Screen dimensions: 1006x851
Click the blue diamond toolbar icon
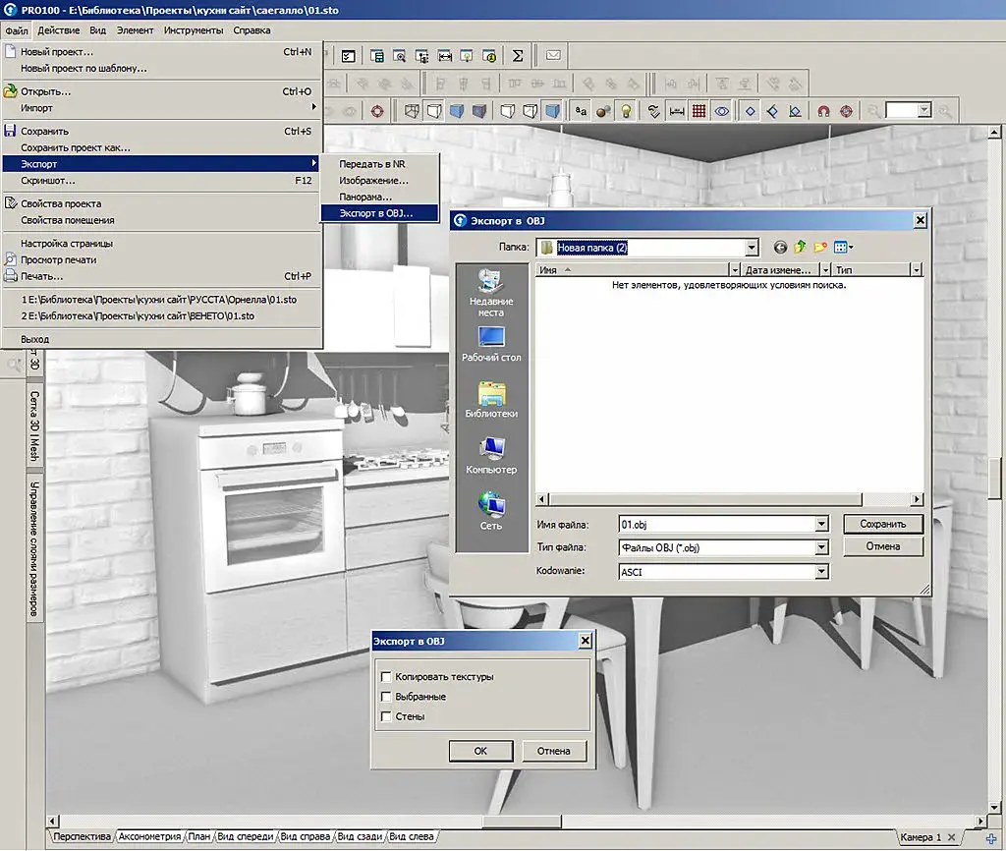point(750,111)
